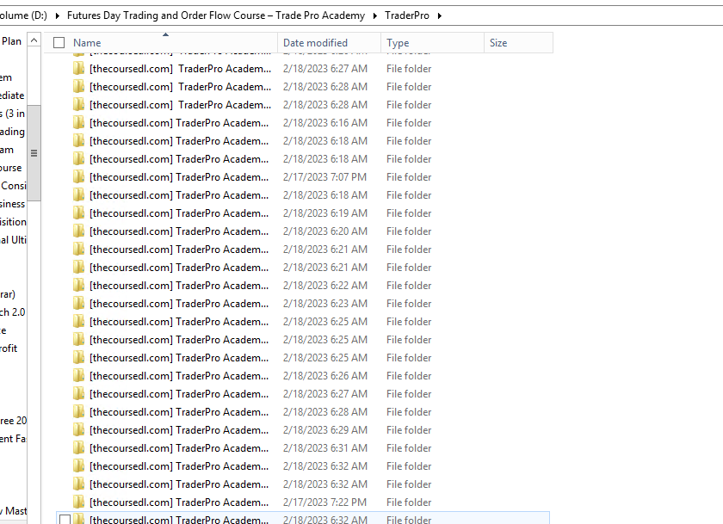Open the "isition" navigation pane item

pyautogui.click(x=14, y=222)
